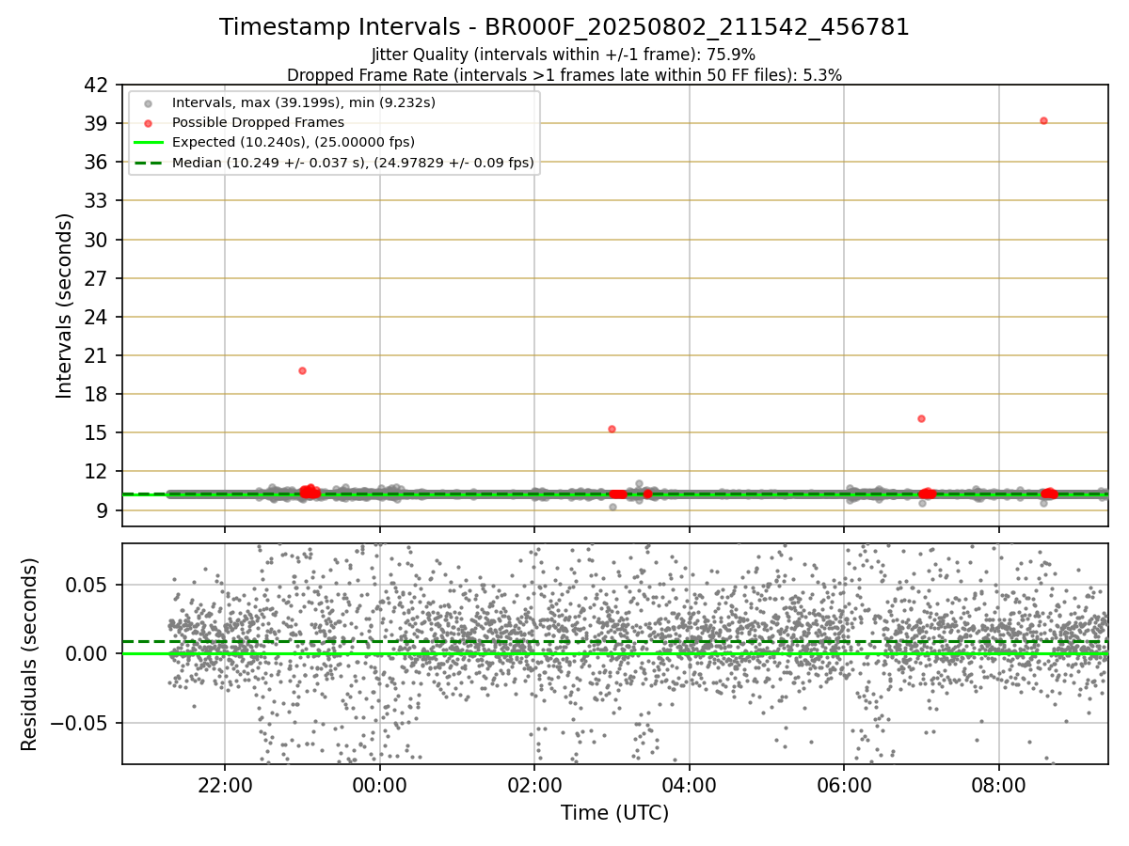This screenshot has width=1129, height=846.
Task: Click the 21 y-axis tick label
Action: pyautogui.click(x=97, y=355)
